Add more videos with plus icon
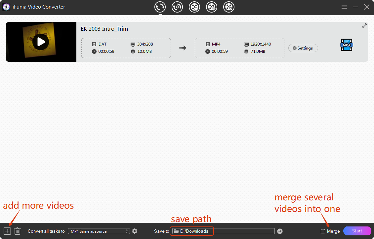 (7, 231)
